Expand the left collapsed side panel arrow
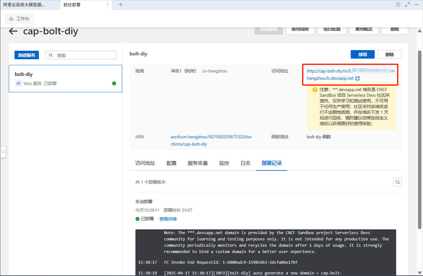Image resolution: width=423 pixels, height=276 pixels. (x=3, y=152)
